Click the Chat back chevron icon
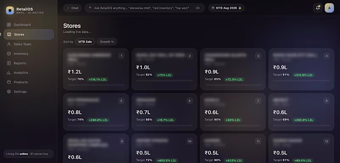The image size is (340, 163). [x=68, y=8]
